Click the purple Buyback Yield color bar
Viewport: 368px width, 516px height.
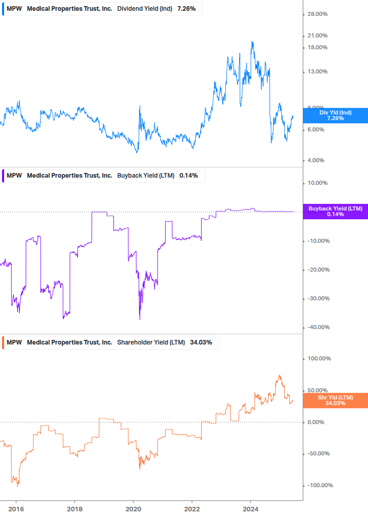(x=3, y=176)
